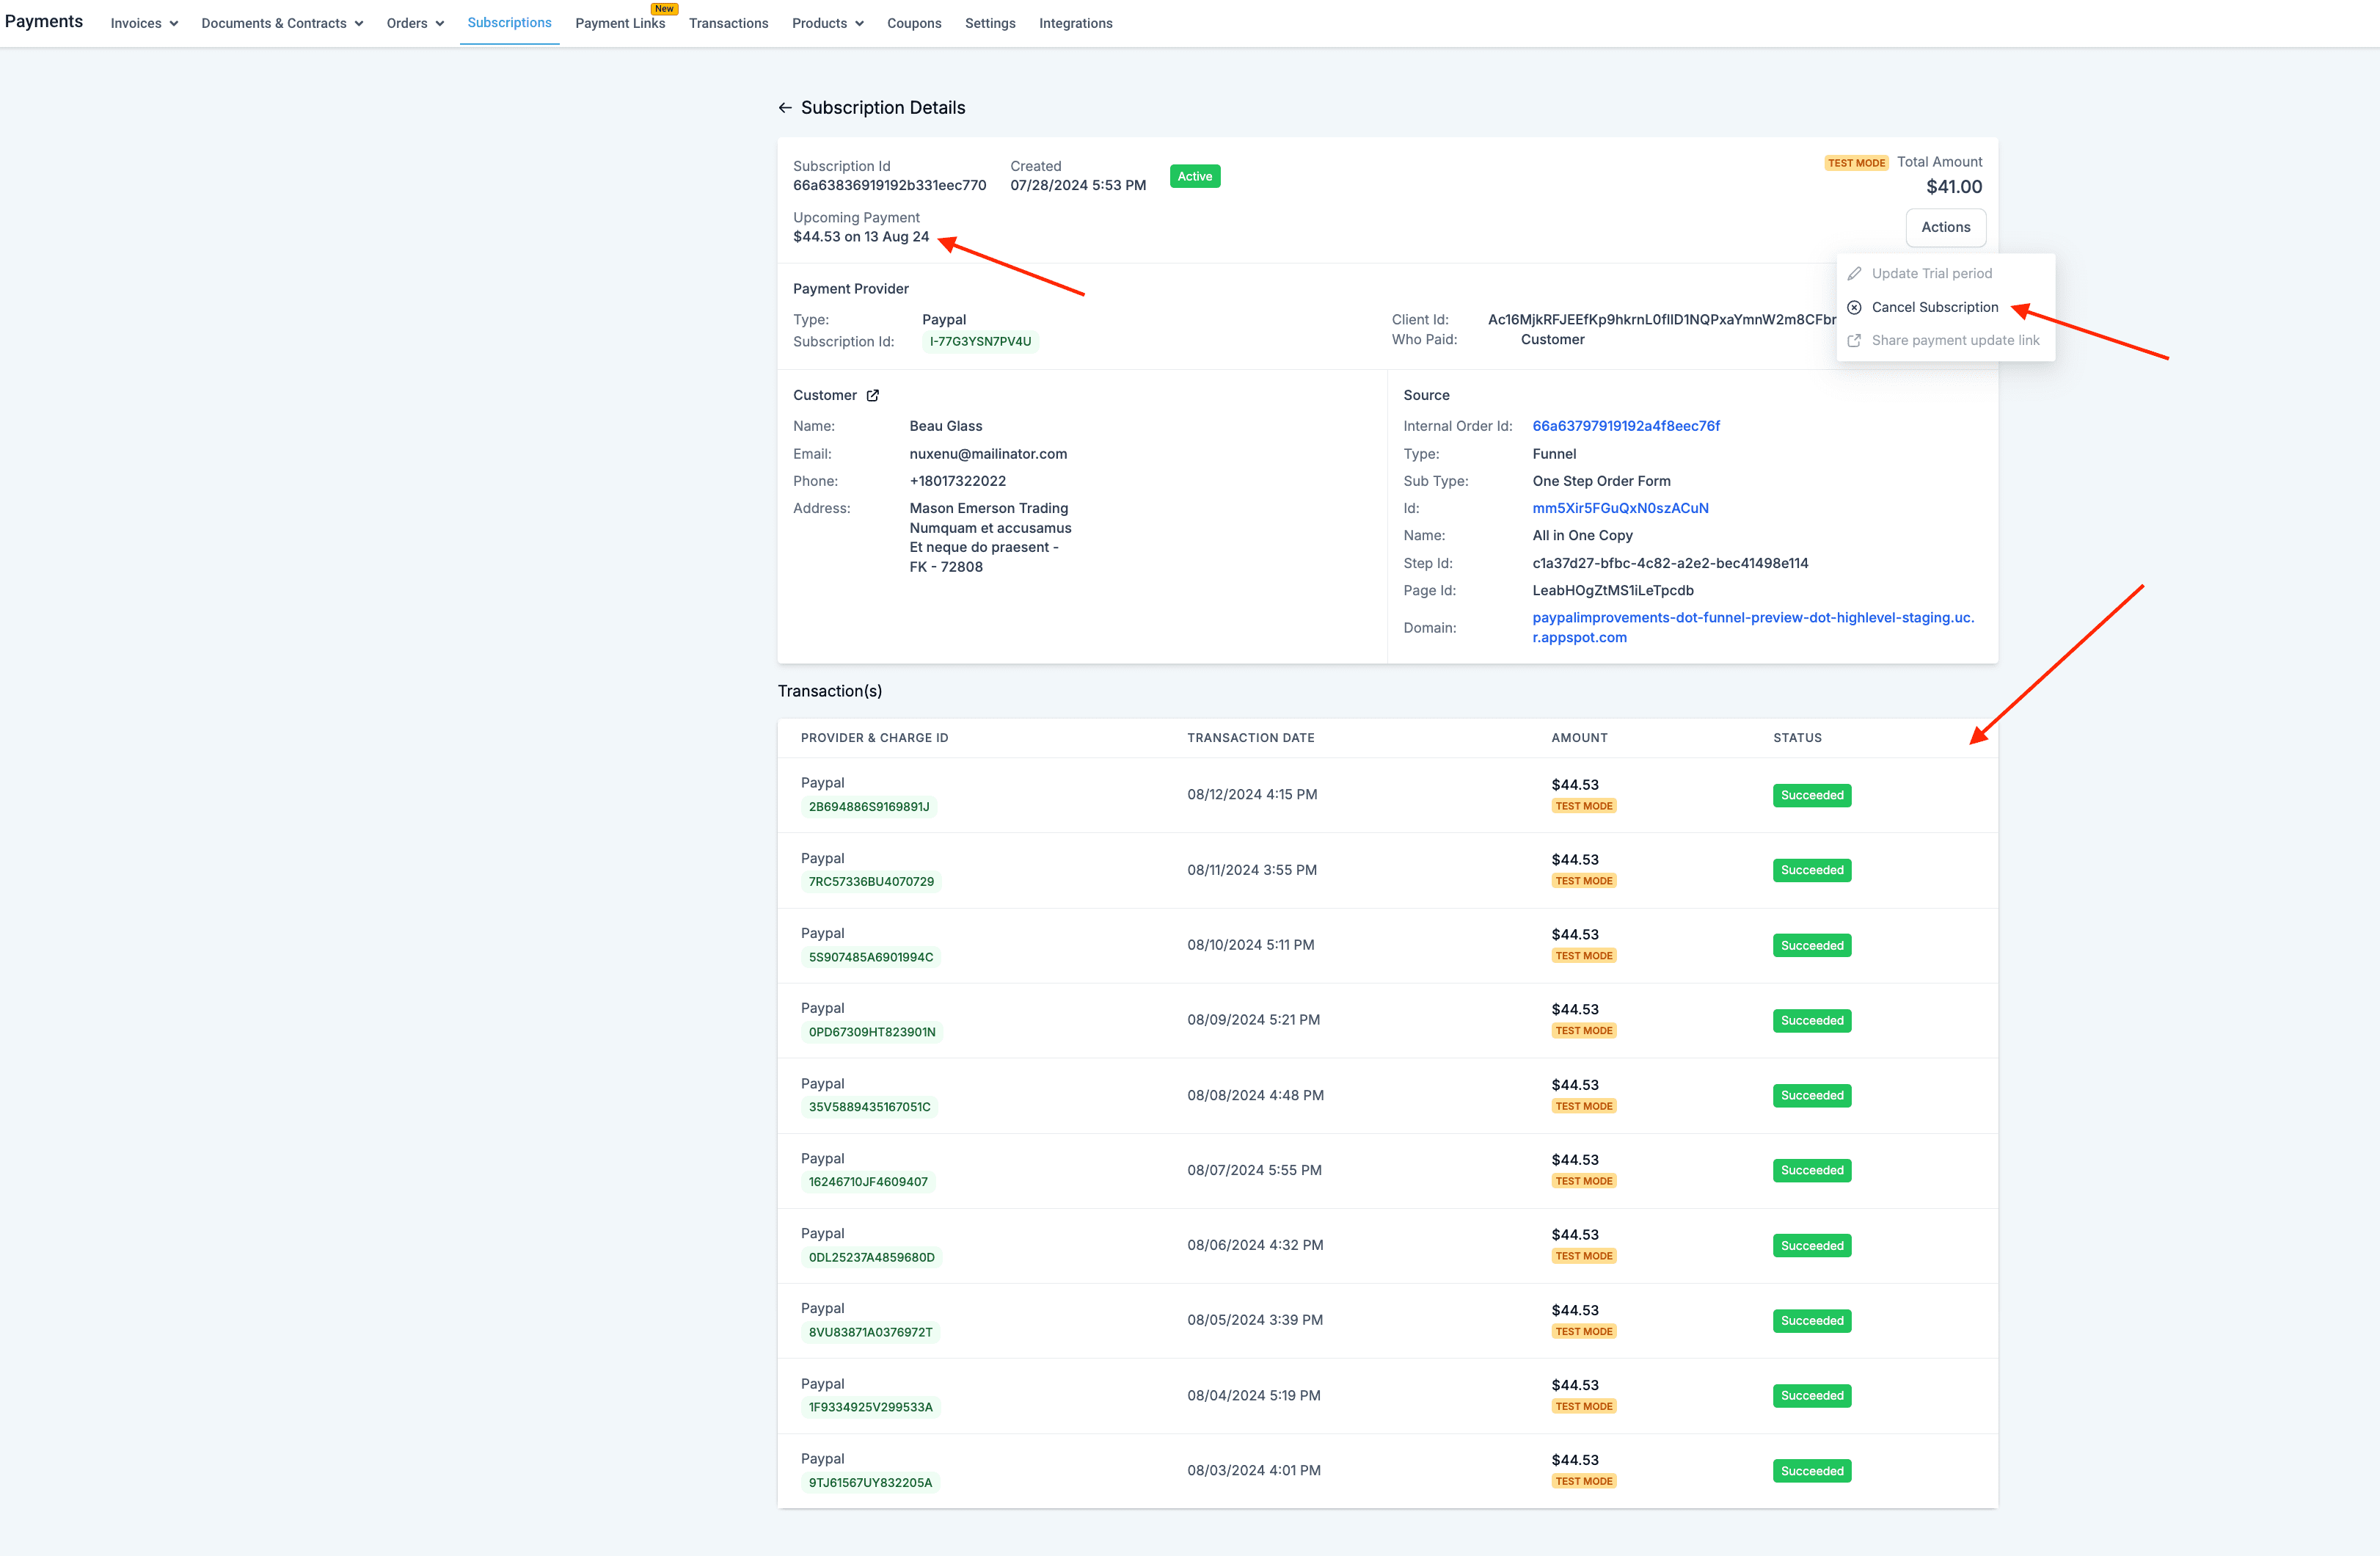Click charge ID 2B694886S9169891J
2380x1556 pixels.
pos(869,807)
